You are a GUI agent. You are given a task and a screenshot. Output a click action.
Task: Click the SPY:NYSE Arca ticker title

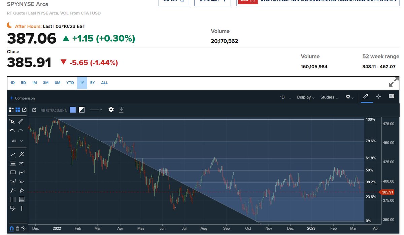(28, 4)
